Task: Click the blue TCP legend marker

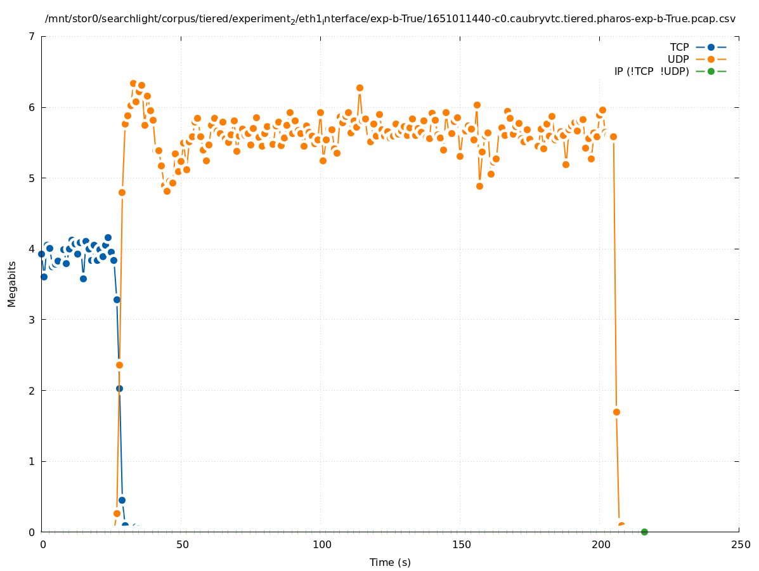Action: pyautogui.click(x=711, y=47)
